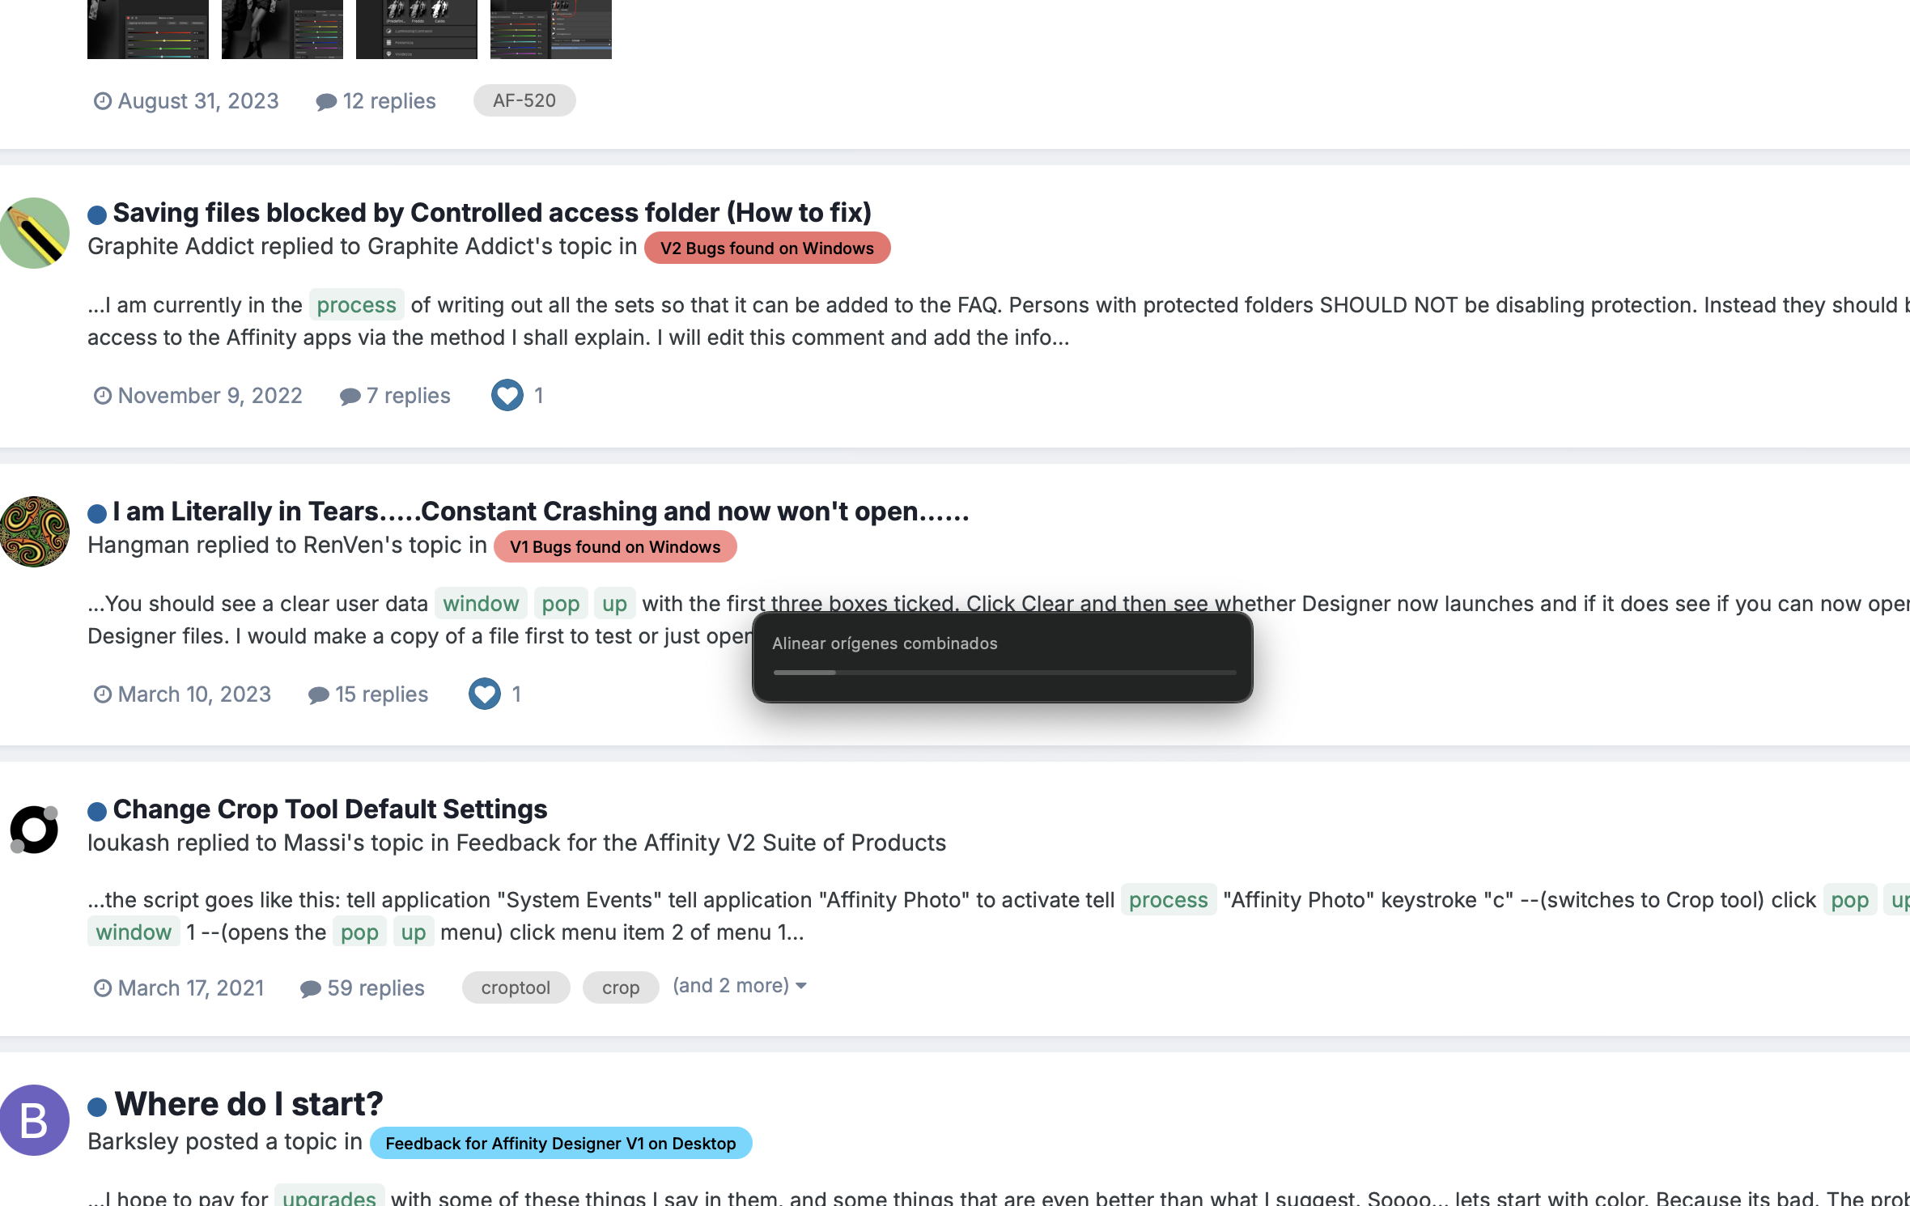Select the AF-520 tag
Viewport: 1910px width, 1206px height.
coord(524,100)
